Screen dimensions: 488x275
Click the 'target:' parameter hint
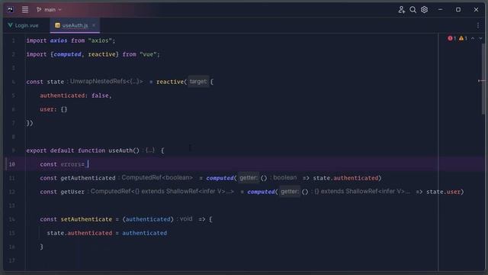pyautogui.click(x=198, y=82)
